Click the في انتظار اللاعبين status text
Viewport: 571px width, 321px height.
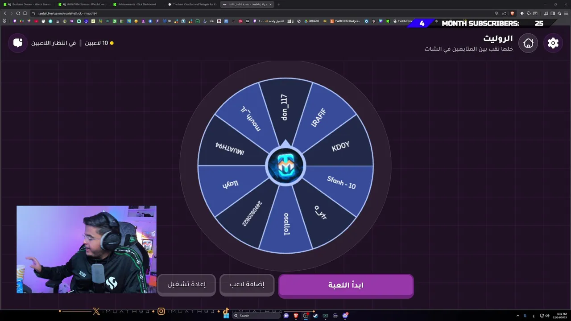pos(53,43)
